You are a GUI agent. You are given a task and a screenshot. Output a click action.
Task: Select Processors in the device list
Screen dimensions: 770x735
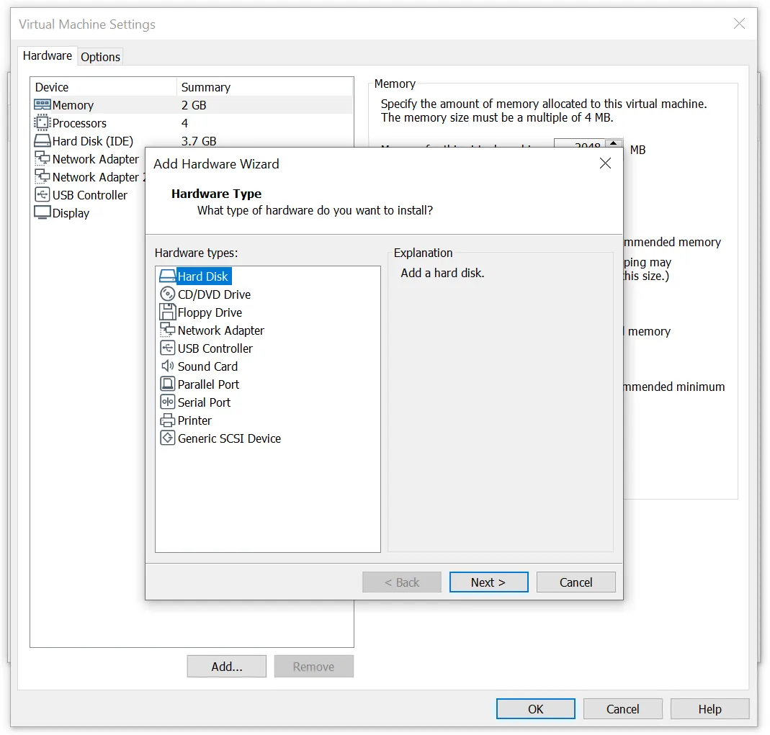tap(79, 123)
